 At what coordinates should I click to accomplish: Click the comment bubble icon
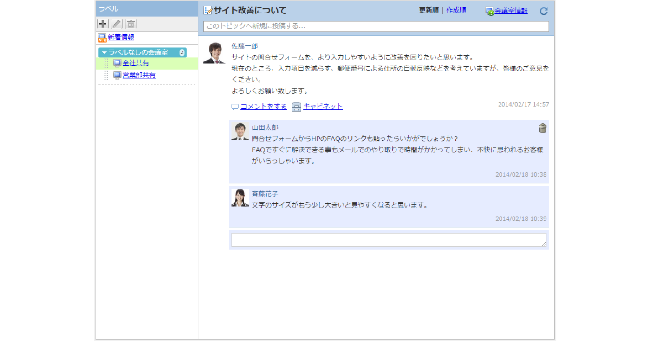(235, 107)
